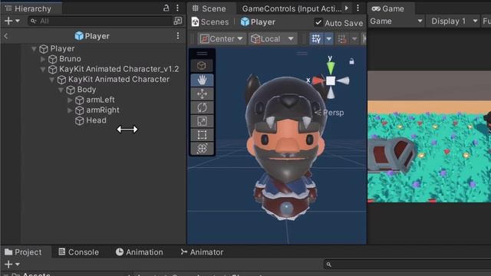This screenshot has height=276, width=491.
Task: Switch to the GameControls Input Actions tab
Action: (292, 8)
